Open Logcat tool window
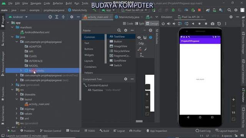246x138 pixels. pyautogui.click(x=119, y=131)
